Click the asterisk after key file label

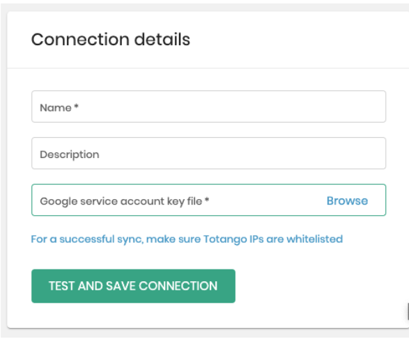207,200
